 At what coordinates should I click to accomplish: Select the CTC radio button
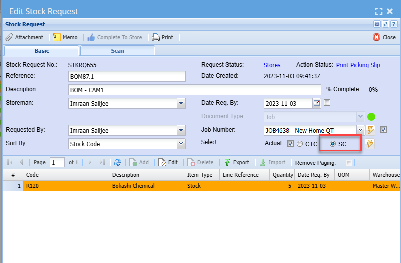(x=300, y=144)
